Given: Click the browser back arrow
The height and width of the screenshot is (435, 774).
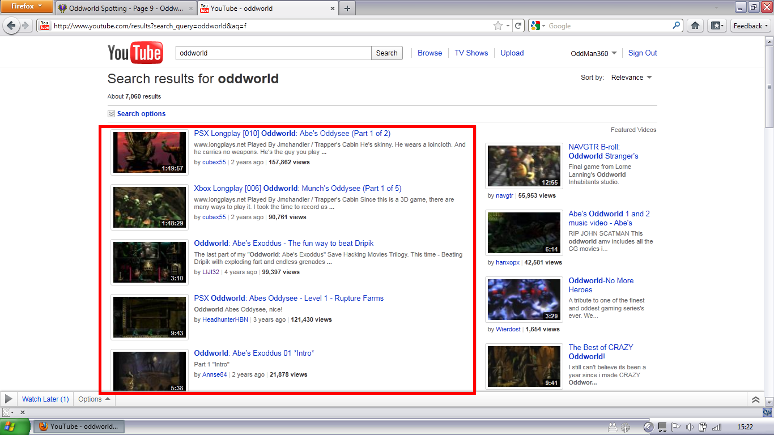Looking at the screenshot, I should [11, 26].
